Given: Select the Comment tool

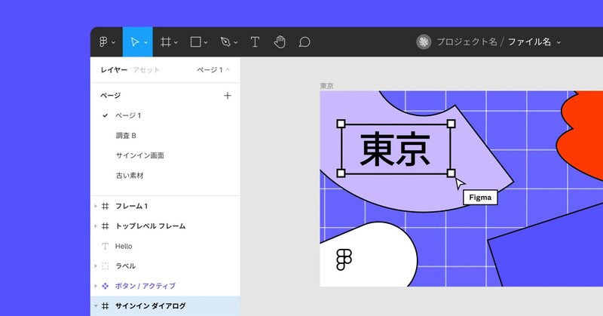Looking at the screenshot, I should [x=305, y=42].
